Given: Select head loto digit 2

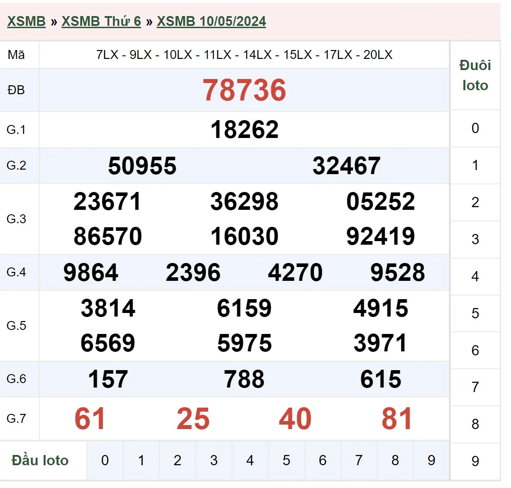Looking at the screenshot, I should pyautogui.click(x=178, y=460).
